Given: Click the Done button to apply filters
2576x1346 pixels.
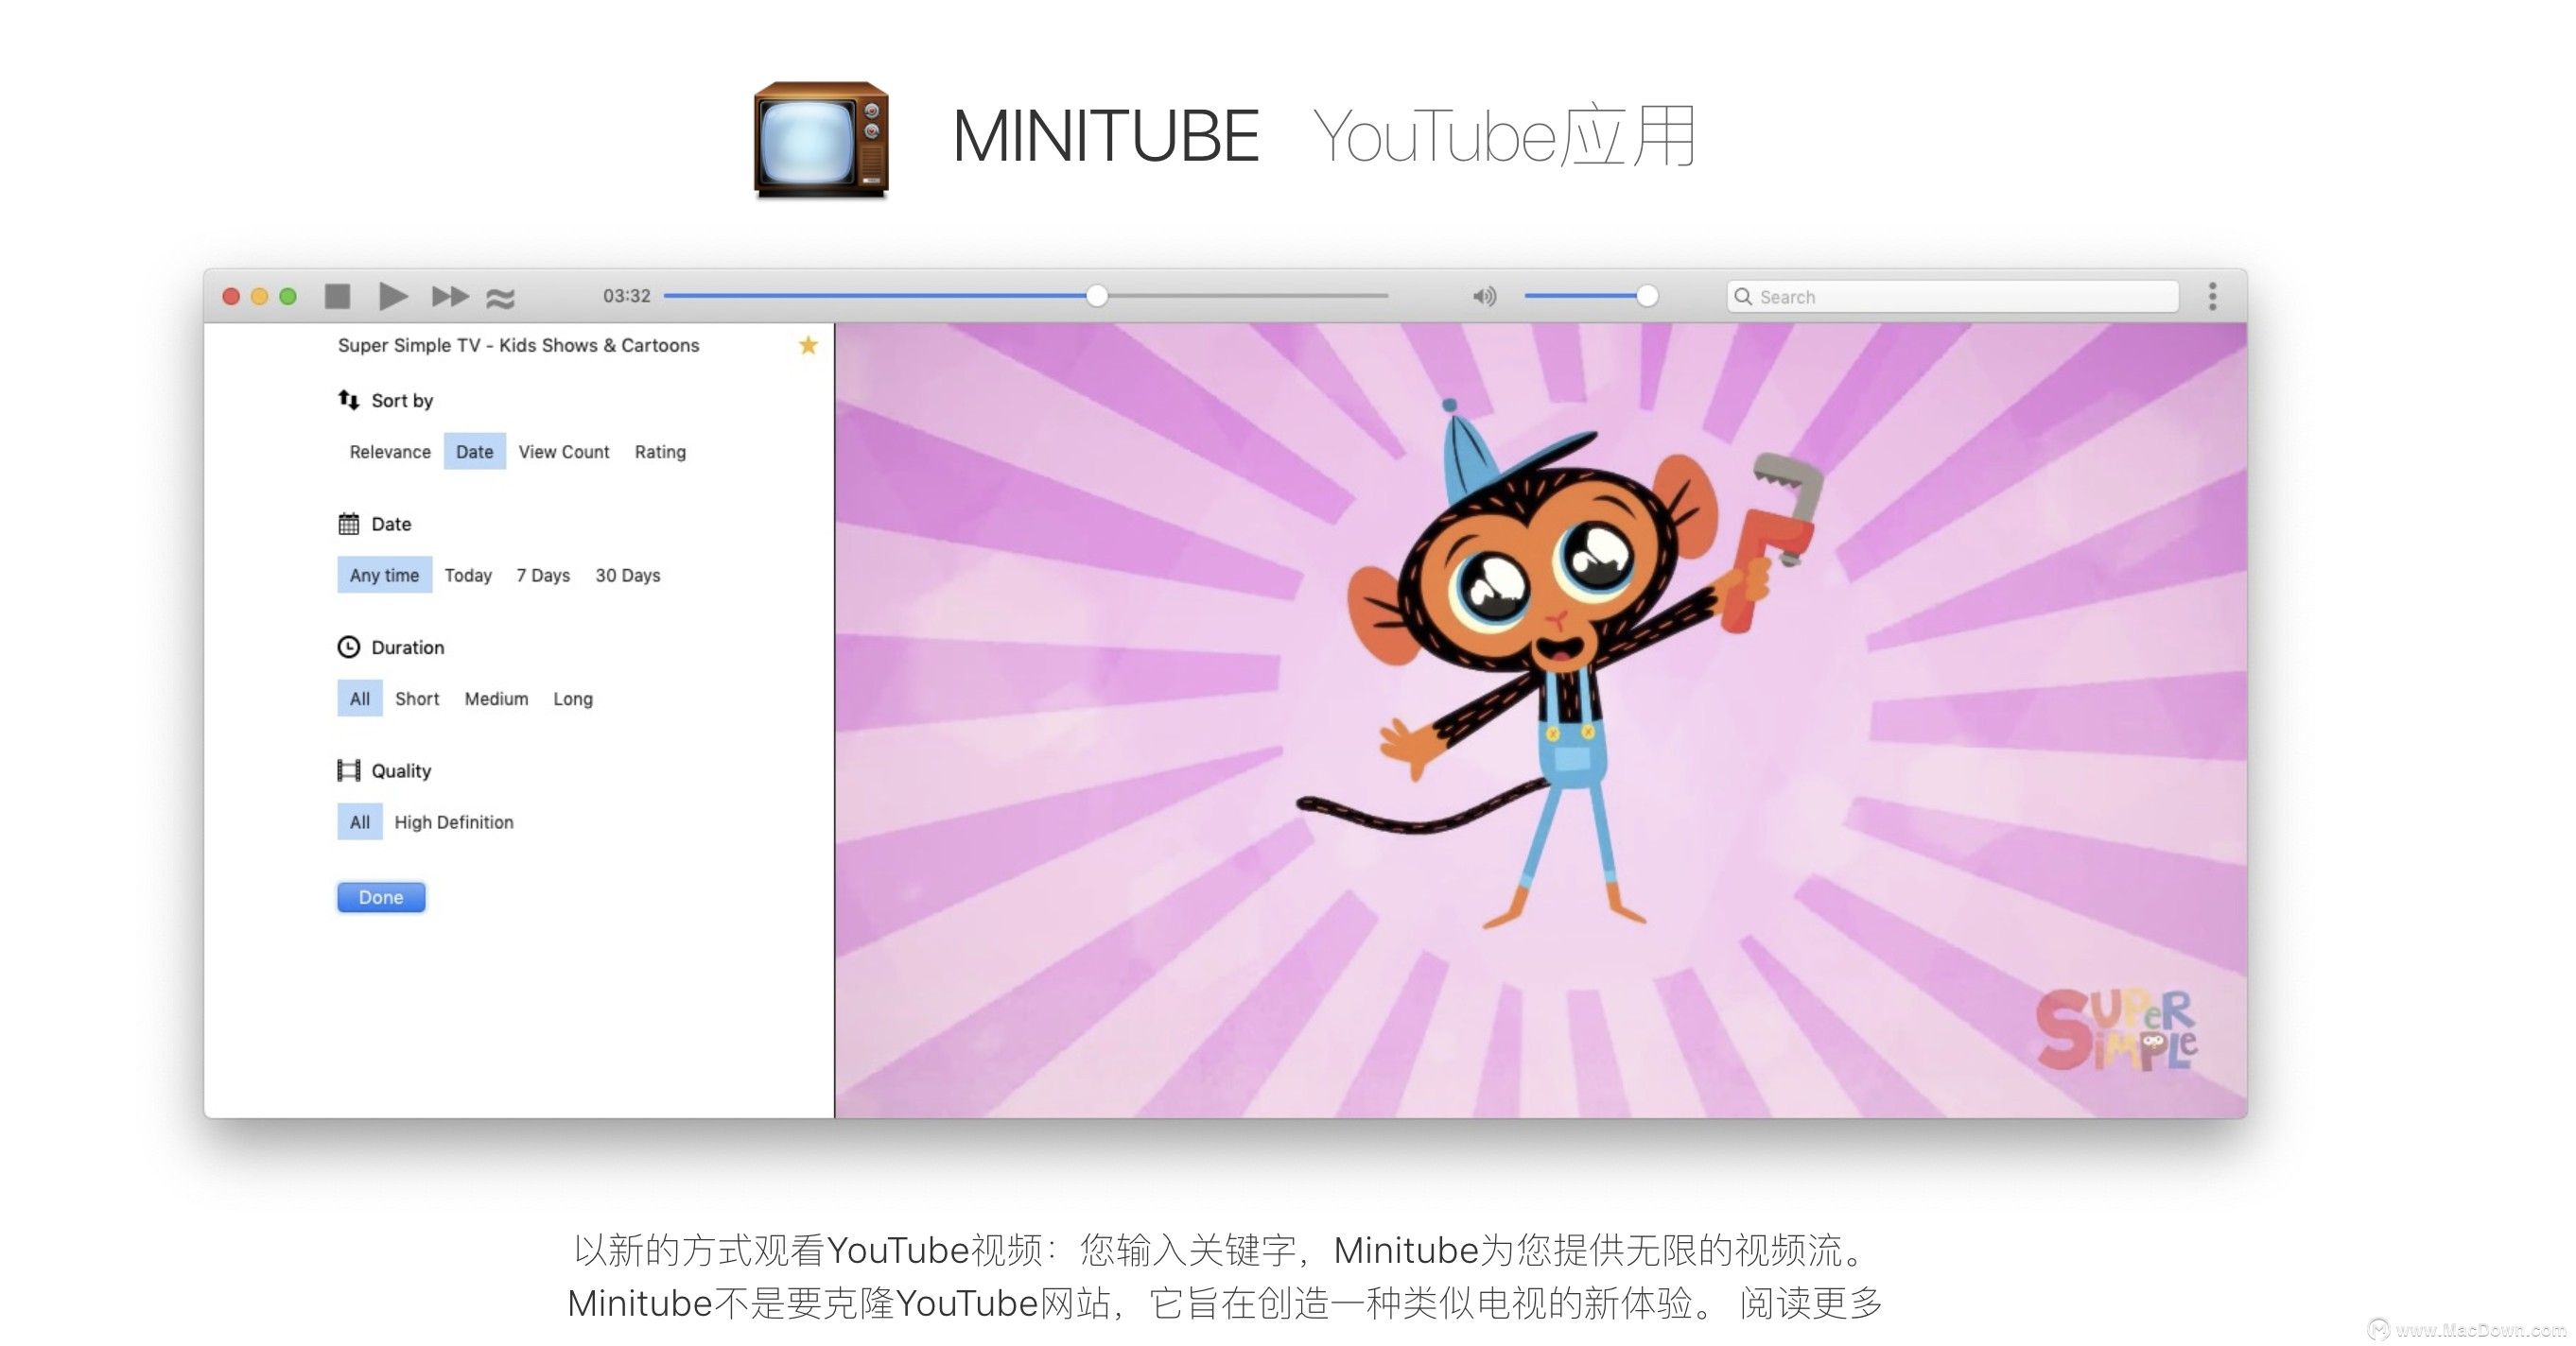Looking at the screenshot, I should (x=380, y=896).
